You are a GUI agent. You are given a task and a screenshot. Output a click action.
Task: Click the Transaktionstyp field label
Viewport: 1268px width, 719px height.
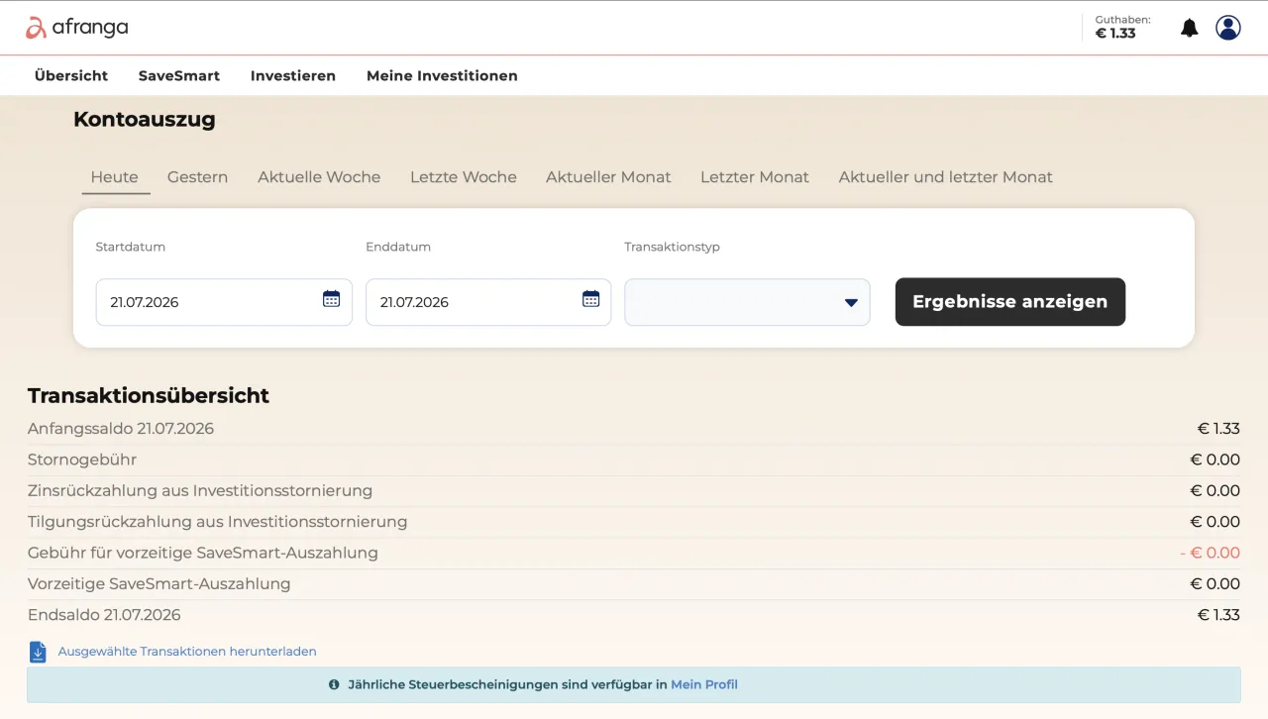click(x=672, y=247)
